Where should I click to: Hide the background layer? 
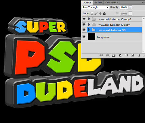(84, 37)
